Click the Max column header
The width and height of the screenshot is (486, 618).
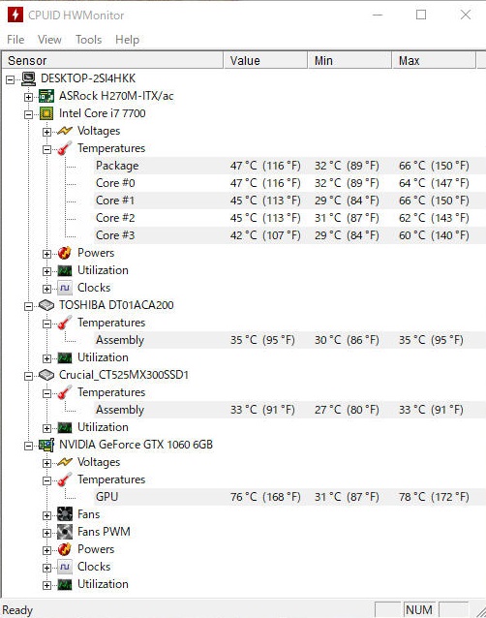(x=434, y=61)
